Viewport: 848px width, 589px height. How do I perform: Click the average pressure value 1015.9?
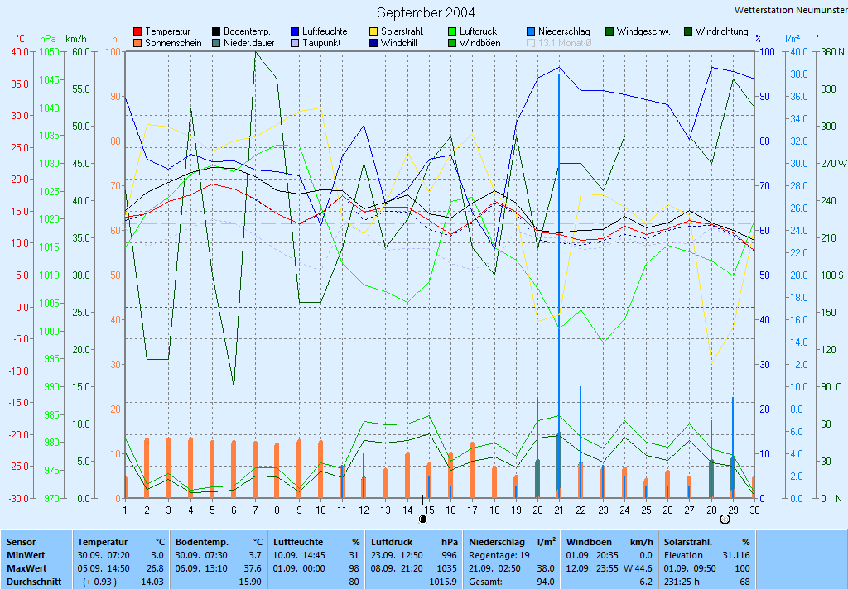444,582
